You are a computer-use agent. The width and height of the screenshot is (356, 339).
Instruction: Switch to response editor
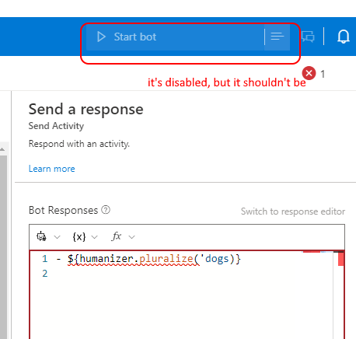click(x=293, y=211)
